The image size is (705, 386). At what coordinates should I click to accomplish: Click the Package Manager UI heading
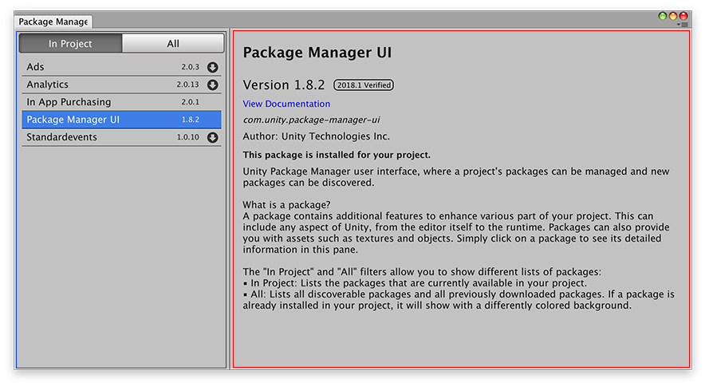(317, 53)
